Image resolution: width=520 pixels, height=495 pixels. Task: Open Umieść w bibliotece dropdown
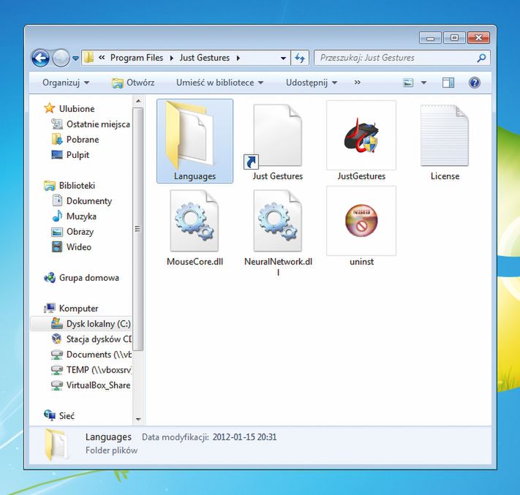click(x=219, y=83)
